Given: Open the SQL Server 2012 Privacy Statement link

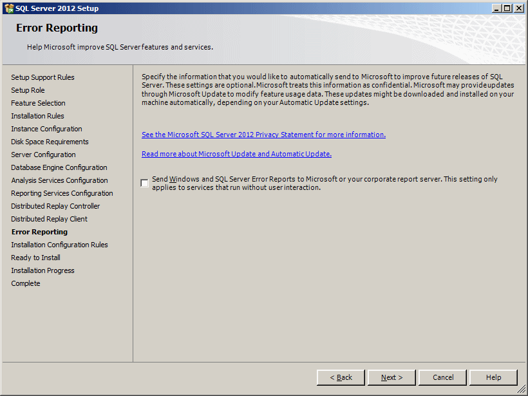Looking at the screenshot, I should pyautogui.click(x=263, y=135).
